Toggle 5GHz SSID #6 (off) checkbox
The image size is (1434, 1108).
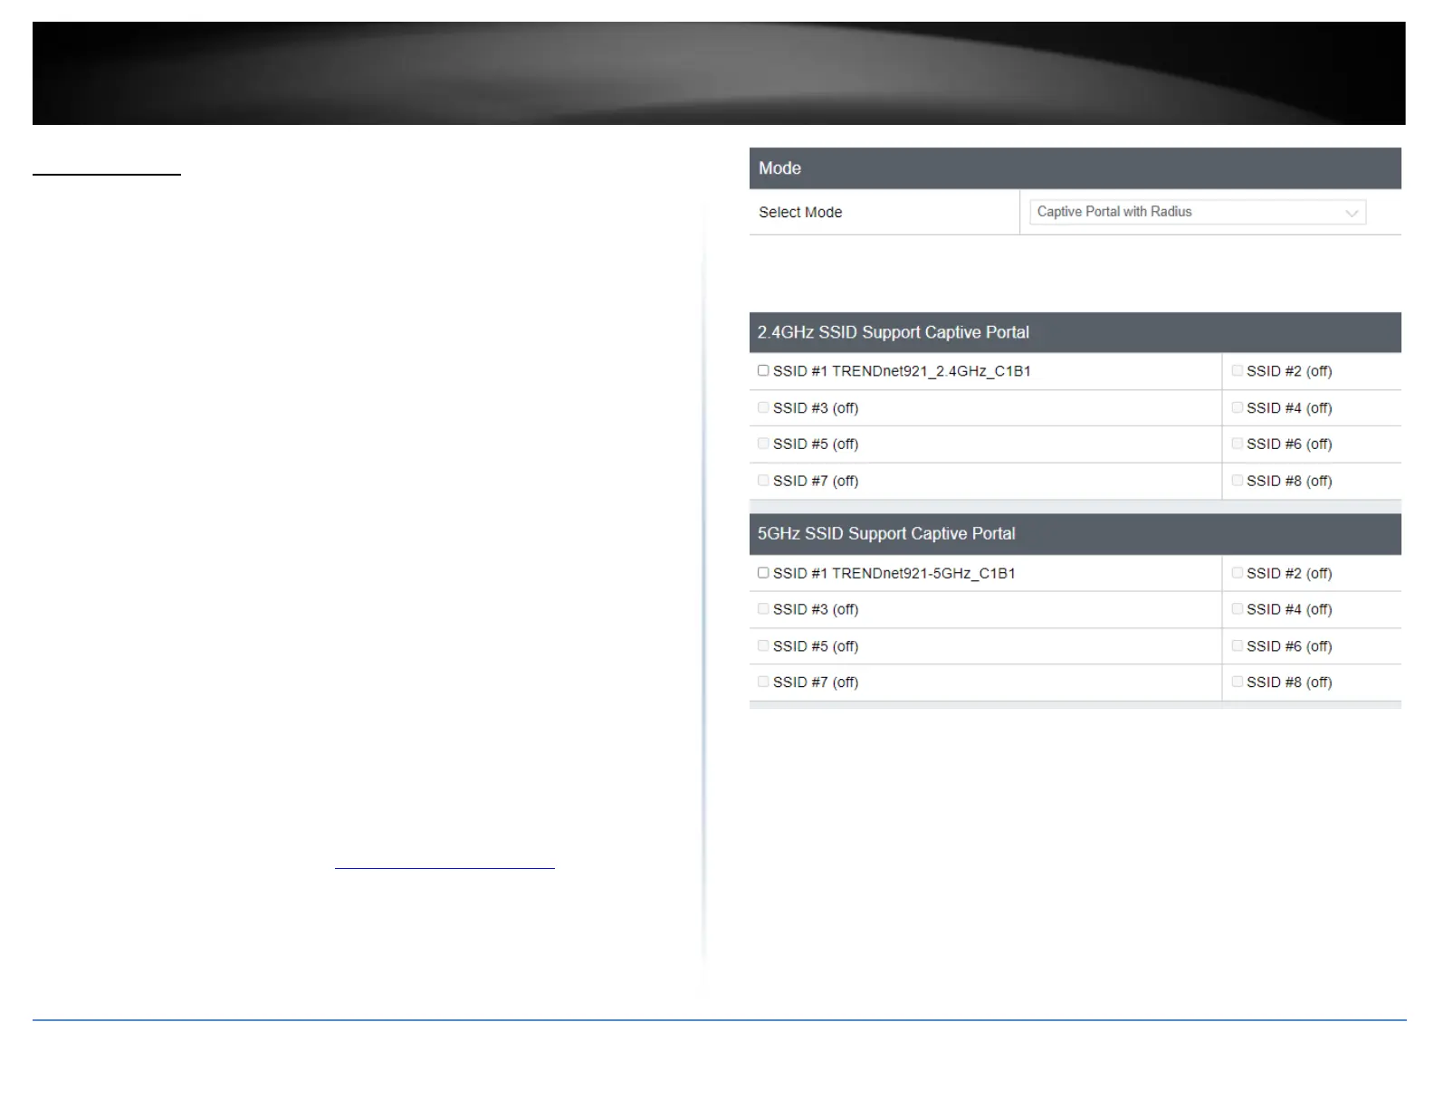pos(1237,645)
